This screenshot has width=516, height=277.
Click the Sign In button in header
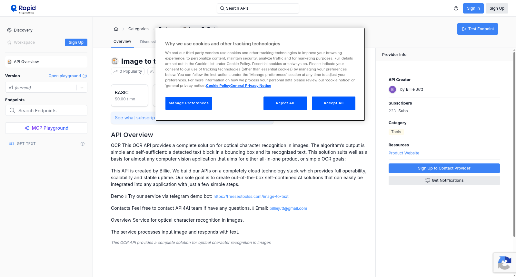pyautogui.click(x=473, y=8)
